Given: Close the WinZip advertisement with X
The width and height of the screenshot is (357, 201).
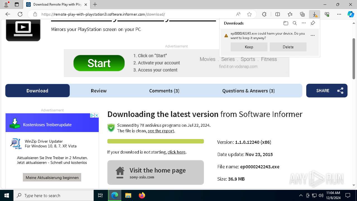Looking at the screenshot, I should [97, 115].
